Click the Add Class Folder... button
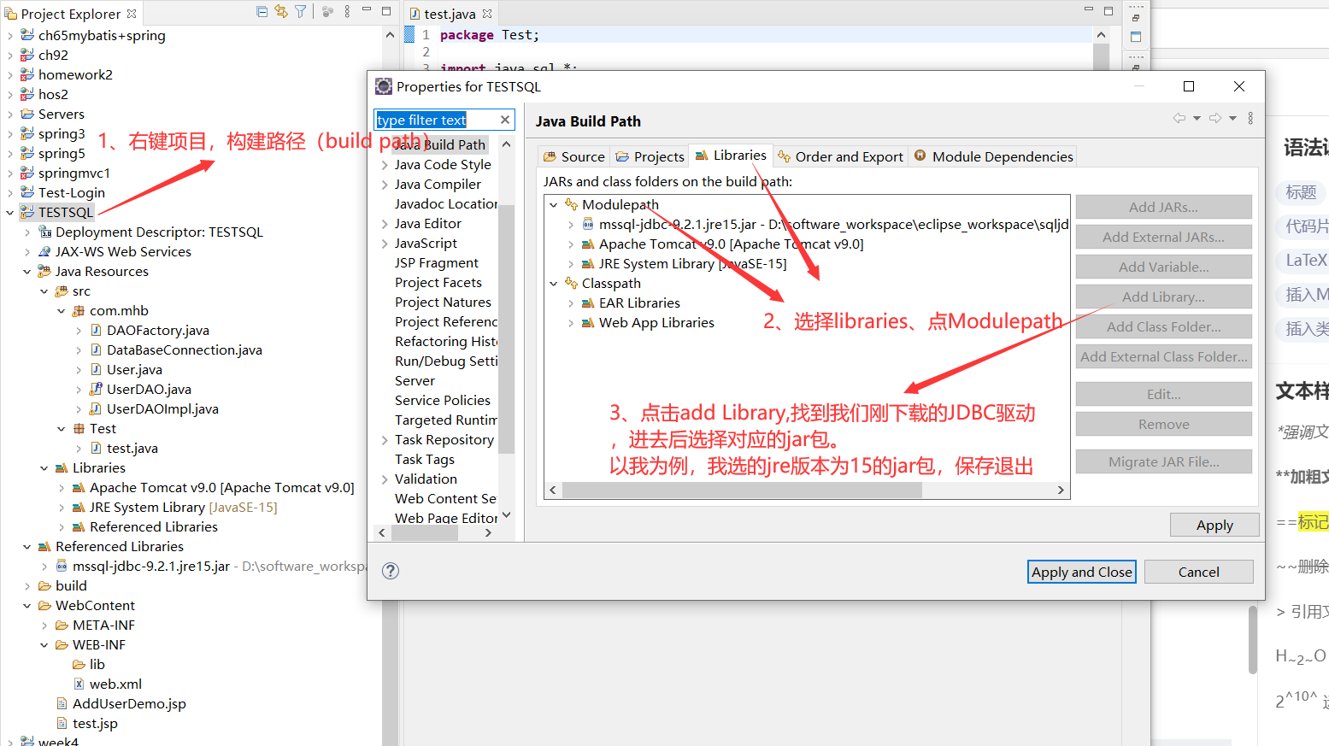 tap(1163, 326)
